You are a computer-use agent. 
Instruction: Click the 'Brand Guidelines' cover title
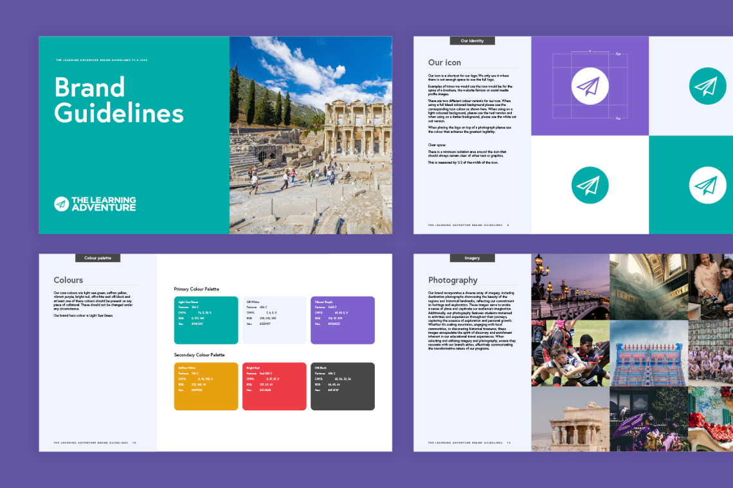pos(119,100)
